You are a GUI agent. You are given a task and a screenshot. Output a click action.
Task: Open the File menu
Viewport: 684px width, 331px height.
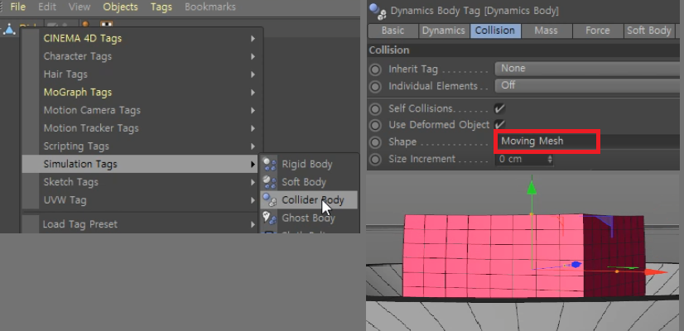[17, 7]
